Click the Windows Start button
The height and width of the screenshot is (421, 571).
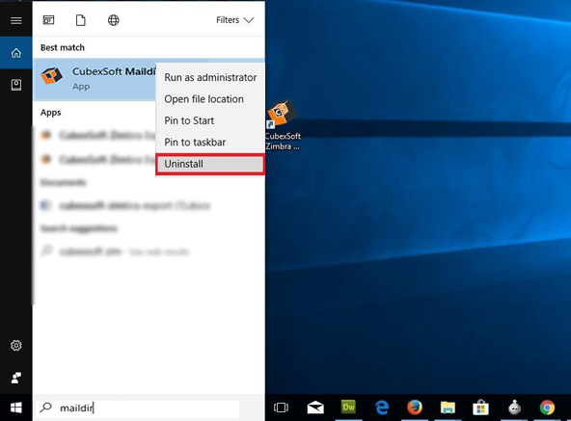click(16, 408)
